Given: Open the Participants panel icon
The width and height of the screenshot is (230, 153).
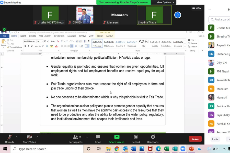Looking at the screenshot, I should (x=76, y=137).
